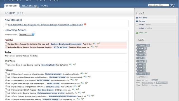The height and width of the screenshot is (101, 179).
Task: Sort tags Alphabetically
Action: pyautogui.click(x=147, y=83)
